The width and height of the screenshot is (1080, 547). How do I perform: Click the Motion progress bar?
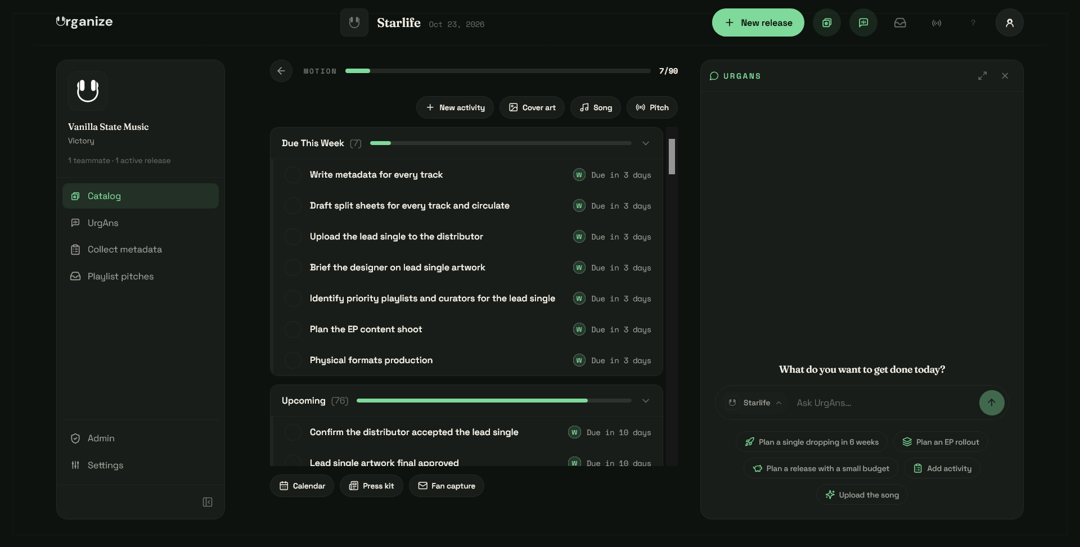498,71
